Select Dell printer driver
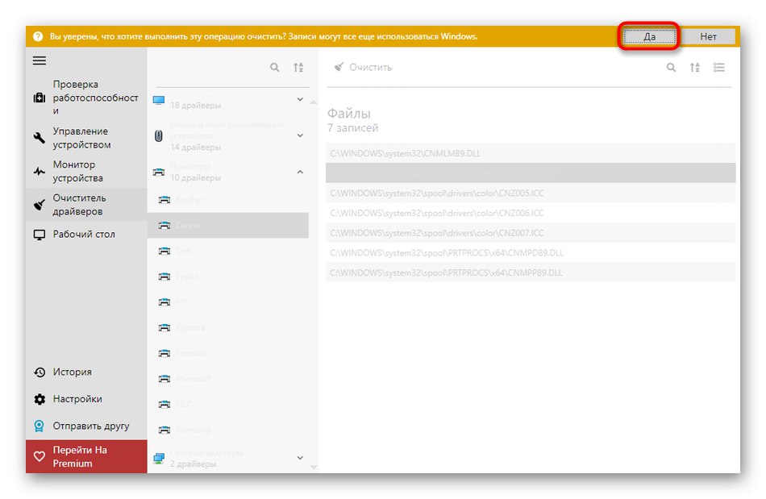This screenshot has width=766, height=499. click(x=228, y=251)
